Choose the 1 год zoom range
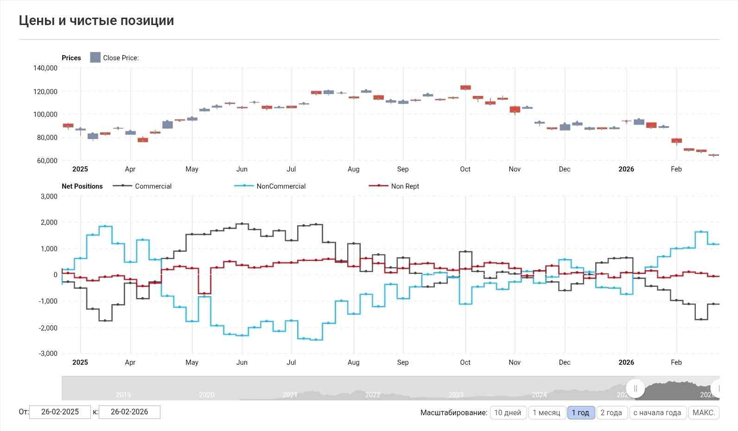This screenshot has height=431, width=738. point(580,412)
